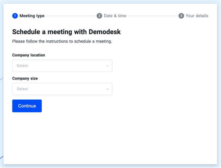
Task: Click the gray badge next to Your details
Action: [x=181, y=16]
